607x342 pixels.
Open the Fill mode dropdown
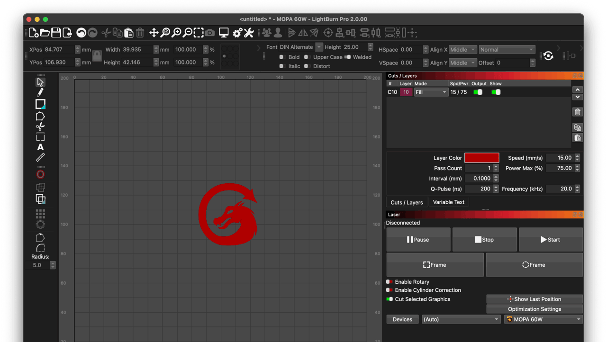click(431, 92)
